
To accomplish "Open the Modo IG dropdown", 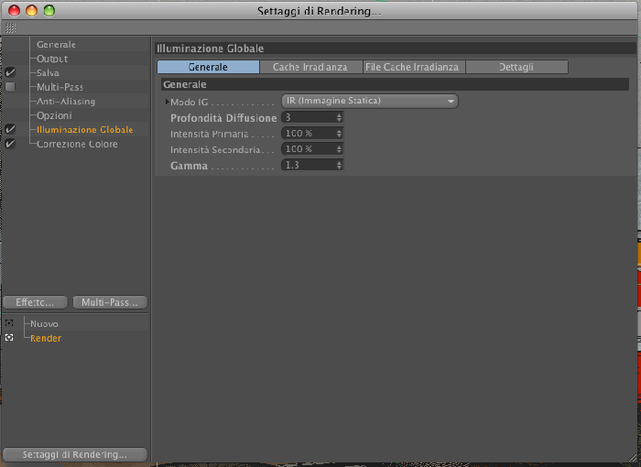I will coord(370,101).
